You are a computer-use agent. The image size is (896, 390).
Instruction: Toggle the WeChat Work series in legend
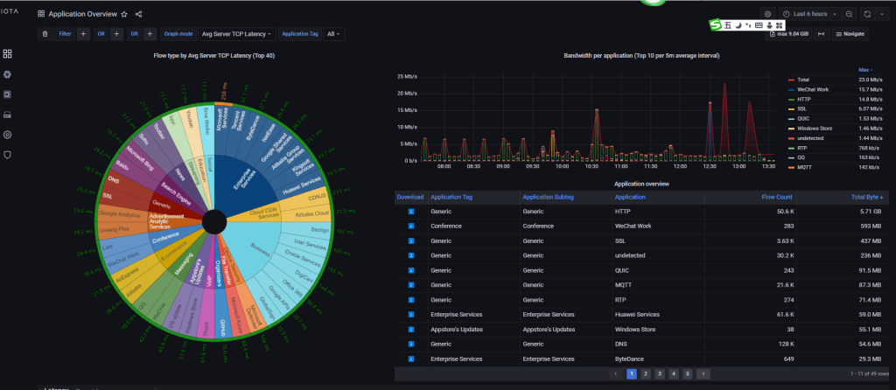(813, 89)
